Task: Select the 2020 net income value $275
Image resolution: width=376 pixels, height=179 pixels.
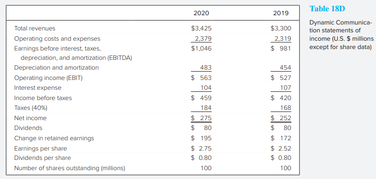Action: click(x=201, y=118)
